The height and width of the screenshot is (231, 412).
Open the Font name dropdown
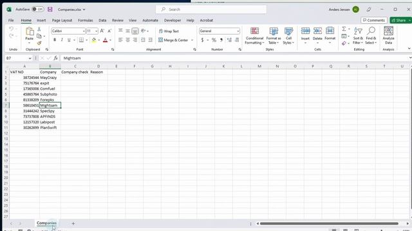[x=84, y=31]
